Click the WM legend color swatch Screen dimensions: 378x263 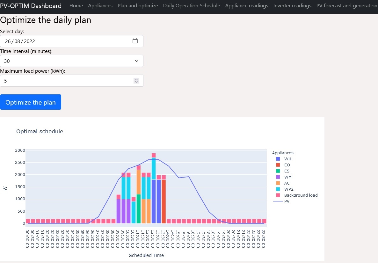[278, 177]
